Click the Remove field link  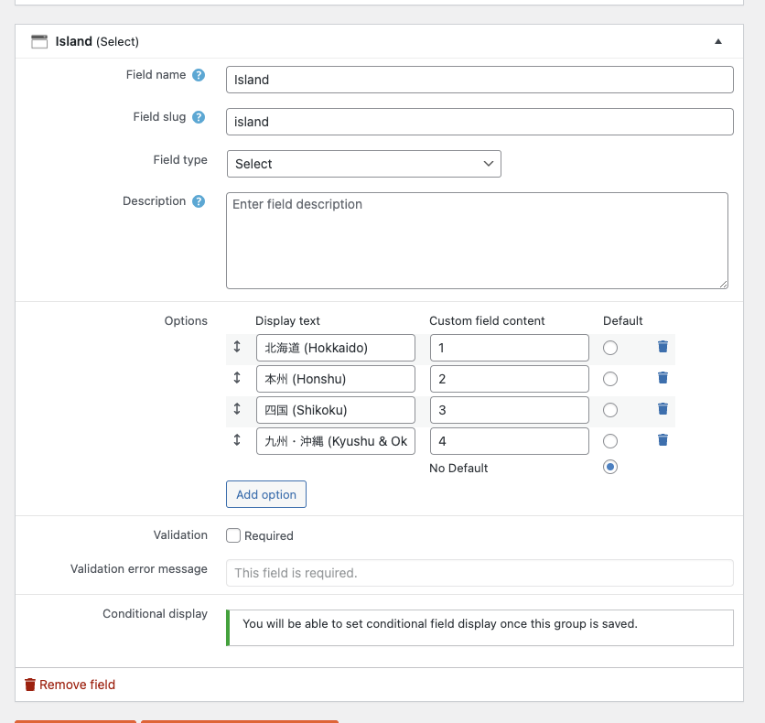[x=70, y=685]
